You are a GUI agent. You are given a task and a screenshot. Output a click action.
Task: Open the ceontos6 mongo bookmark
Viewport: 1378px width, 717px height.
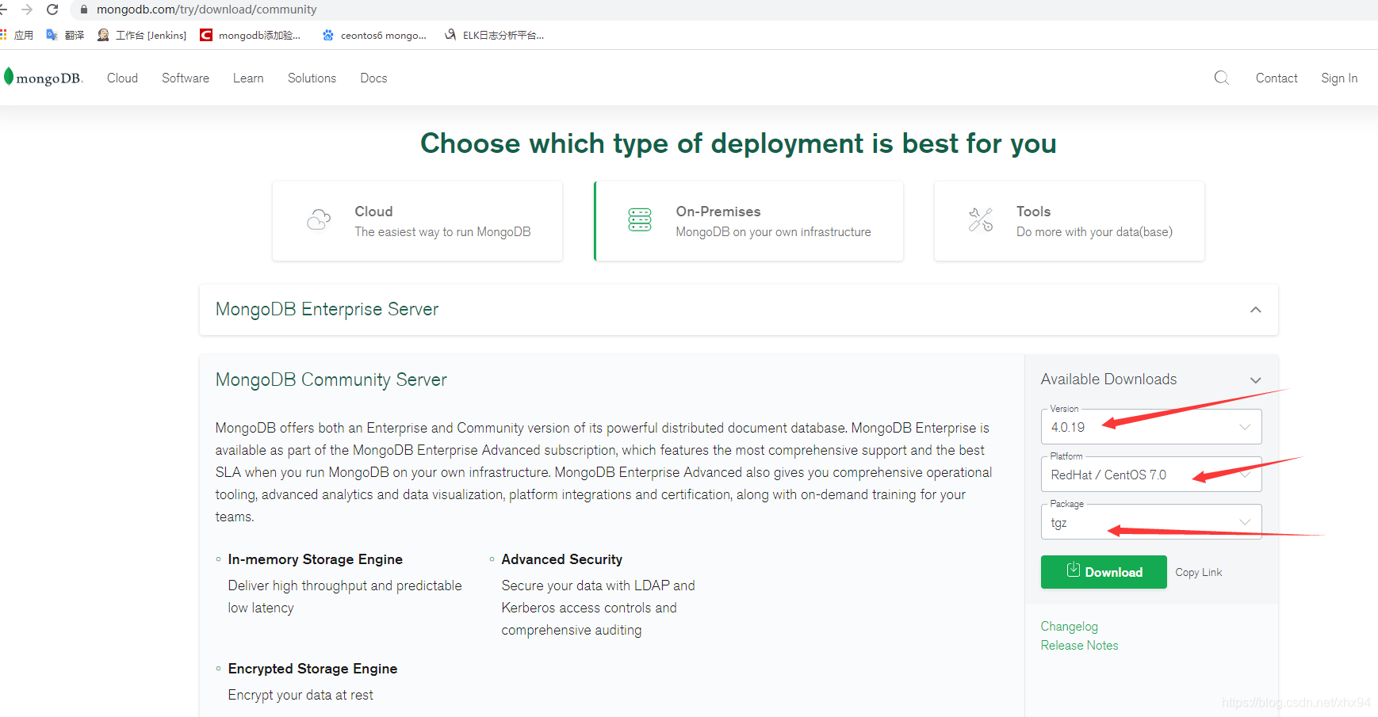(374, 35)
